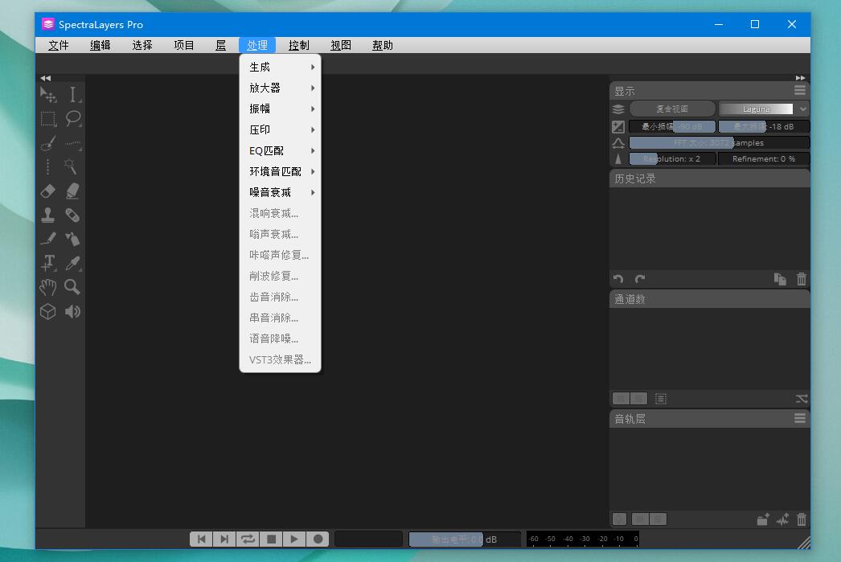Toggle the 复合视图 composite view button
Image resolution: width=841 pixels, height=562 pixels.
672,109
